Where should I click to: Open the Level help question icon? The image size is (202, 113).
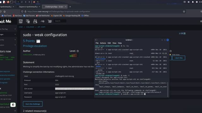[78, 51]
